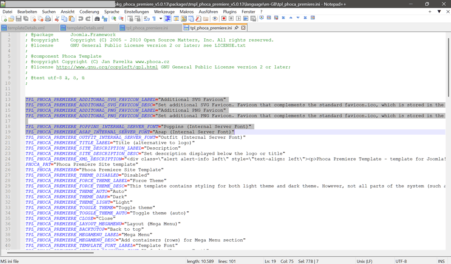Click the Save file toolbar icon
Viewport: 451px width, 264px height.
pos(18,19)
